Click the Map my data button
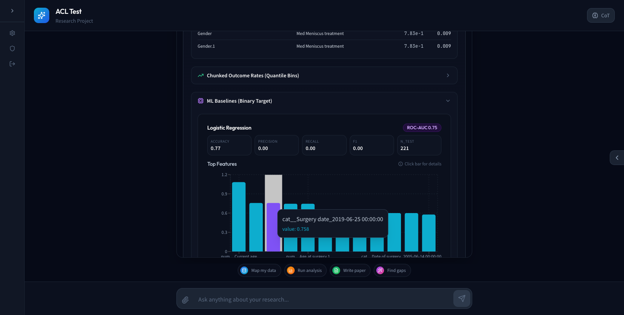The width and height of the screenshot is (624, 315). (259, 270)
